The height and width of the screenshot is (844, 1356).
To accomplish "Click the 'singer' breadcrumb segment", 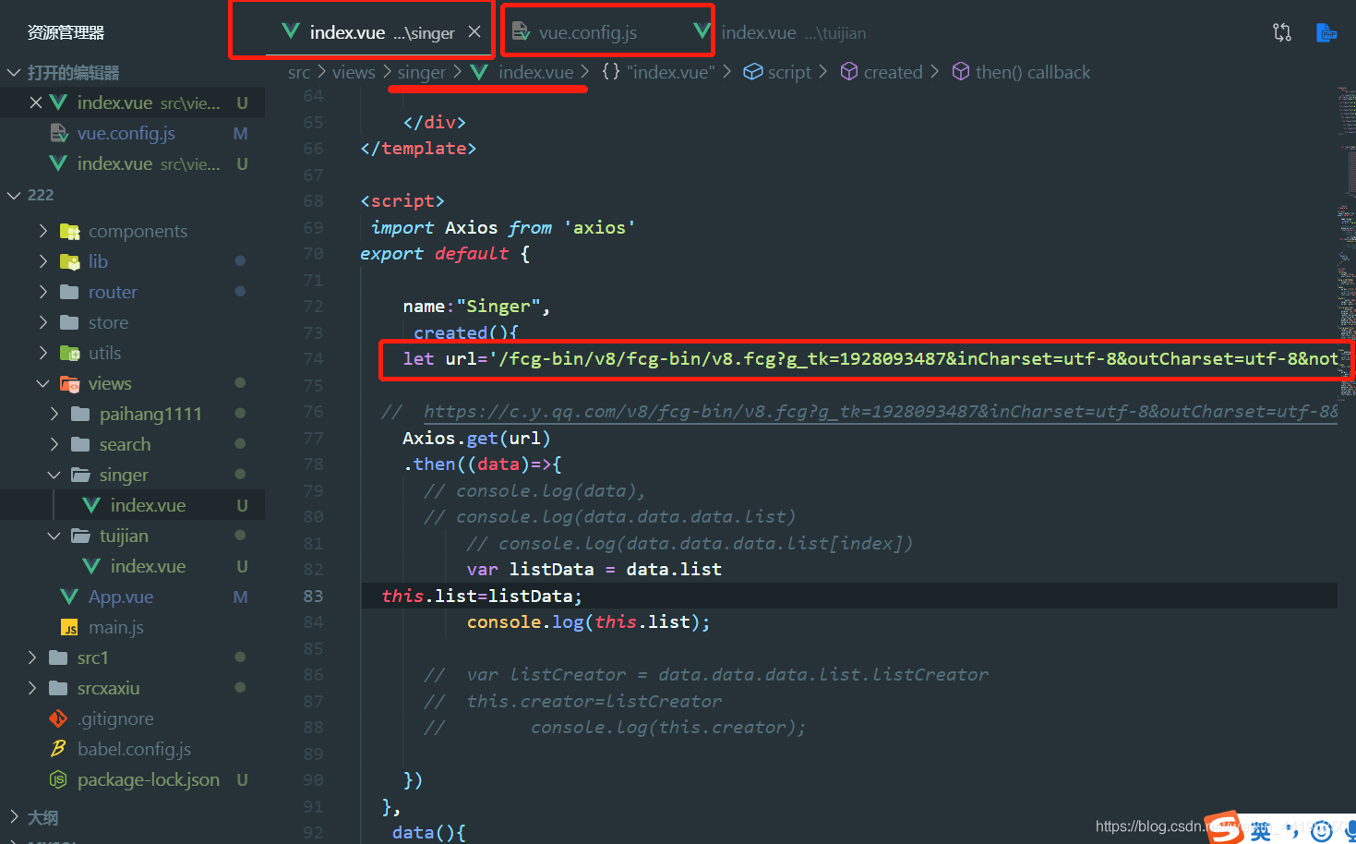I will (422, 72).
